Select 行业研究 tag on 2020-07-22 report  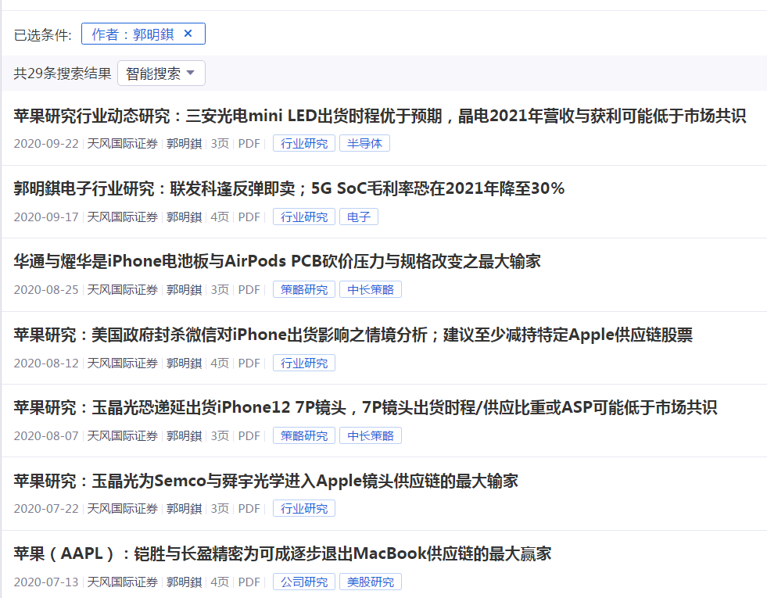point(304,509)
